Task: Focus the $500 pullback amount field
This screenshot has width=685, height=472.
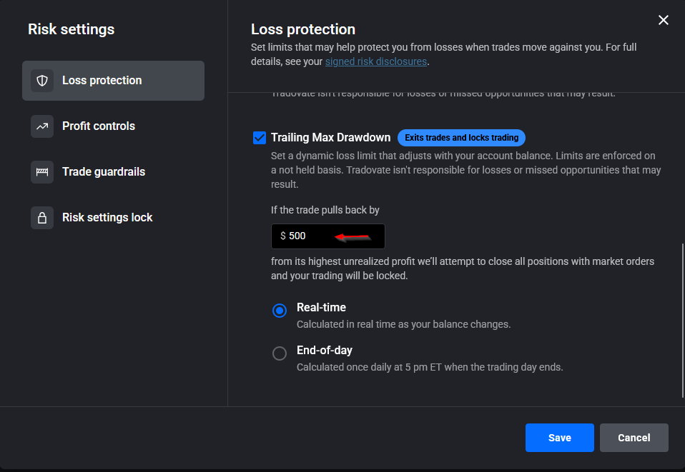Action: 327,236
